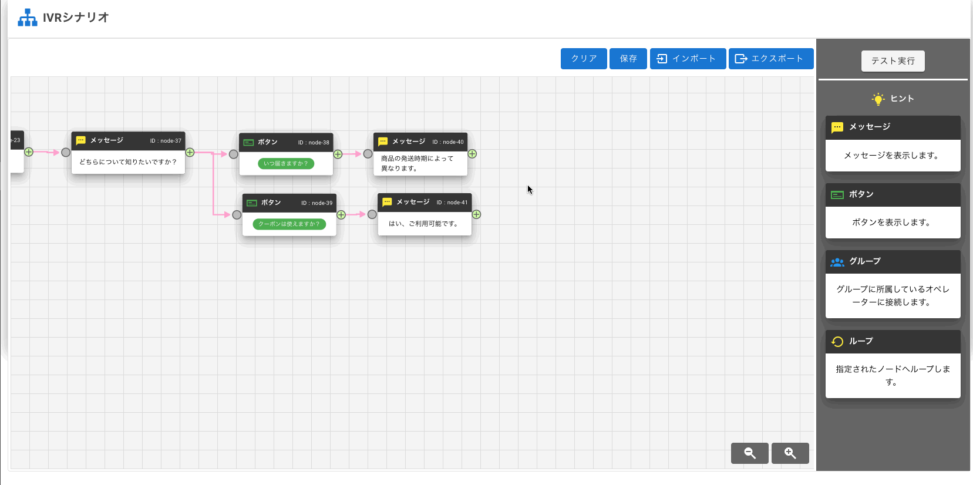Click the zoom in magnifier button
Screen dimensions: 973x485
coord(790,453)
